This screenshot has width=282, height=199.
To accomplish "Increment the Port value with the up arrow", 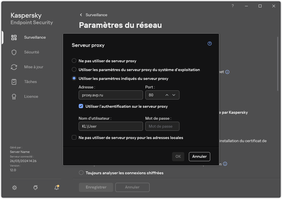I will click(167, 95).
